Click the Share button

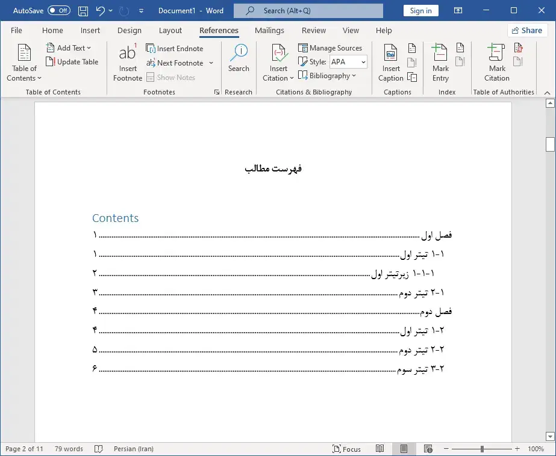coord(526,30)
